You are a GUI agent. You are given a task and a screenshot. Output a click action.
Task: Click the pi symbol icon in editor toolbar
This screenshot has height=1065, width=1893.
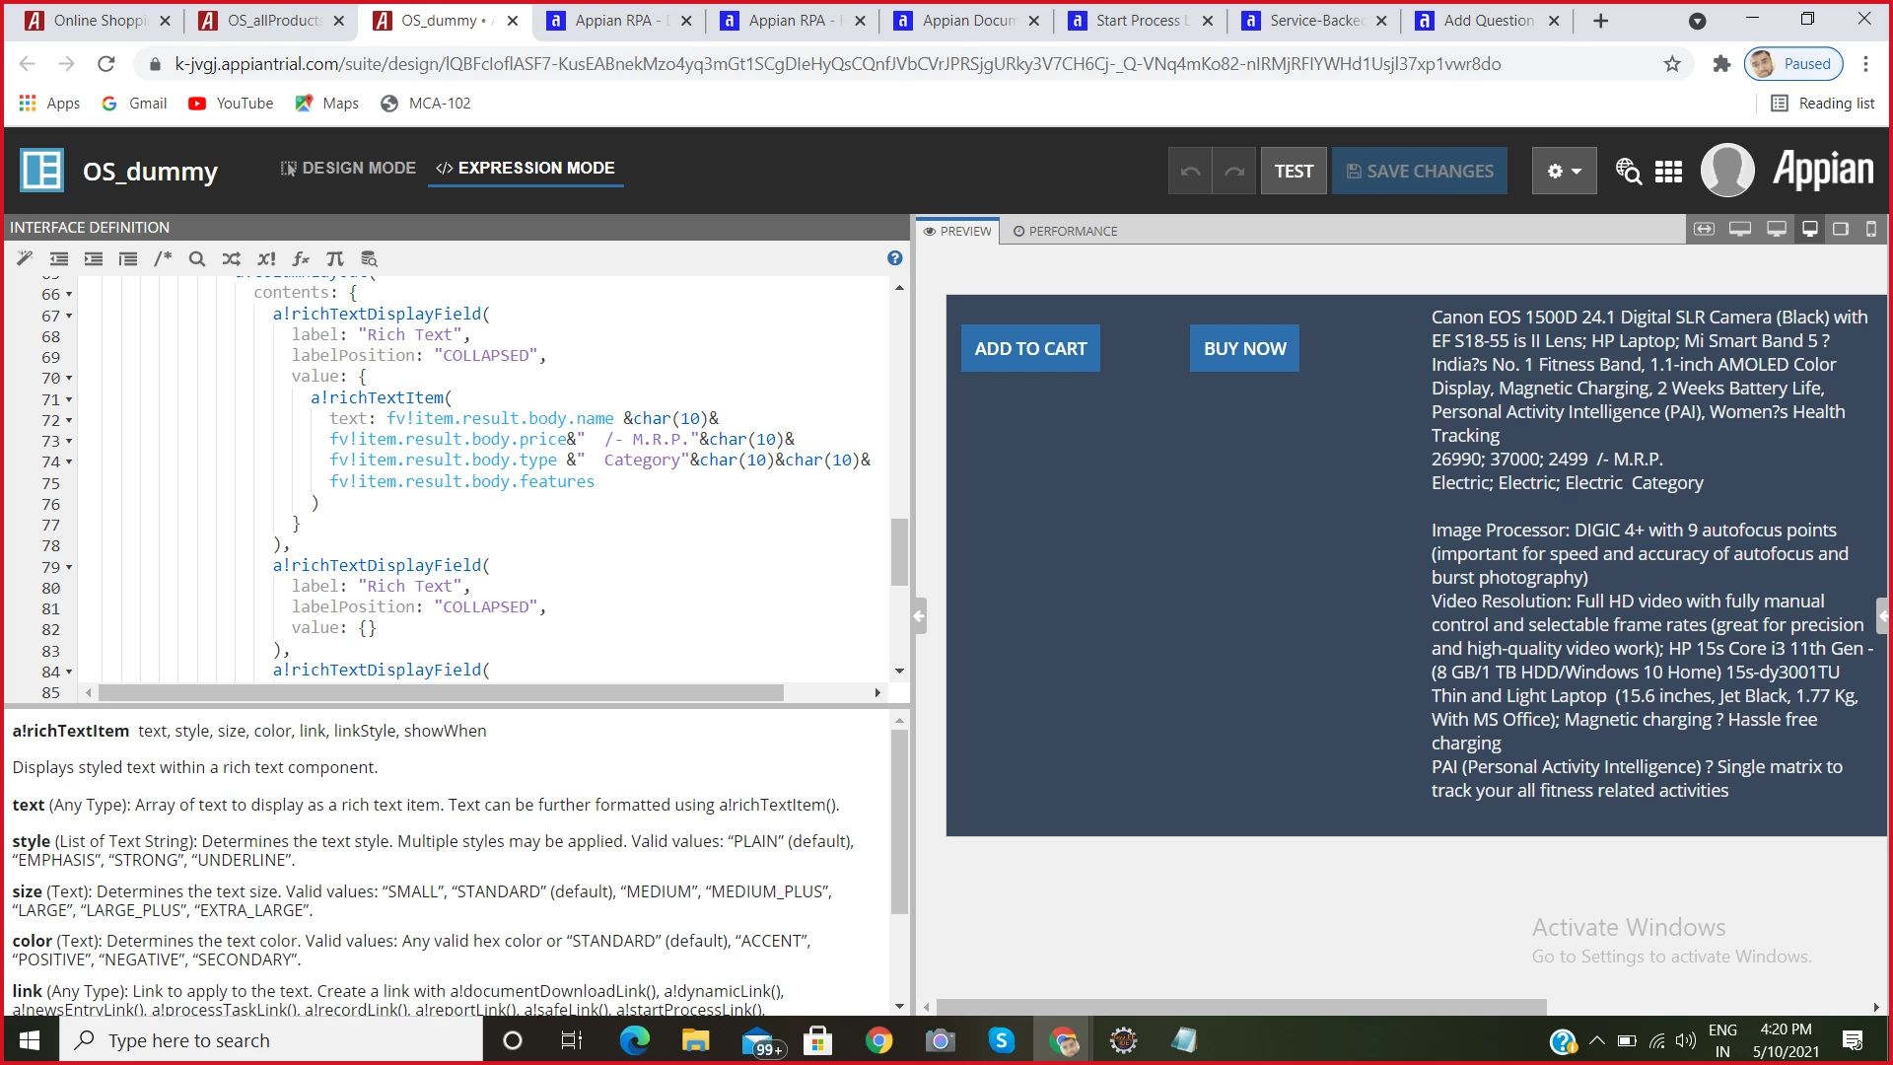(335, 258)
